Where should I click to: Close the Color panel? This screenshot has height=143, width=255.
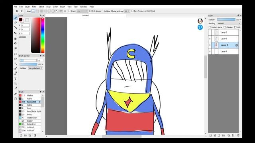[43, 15]
